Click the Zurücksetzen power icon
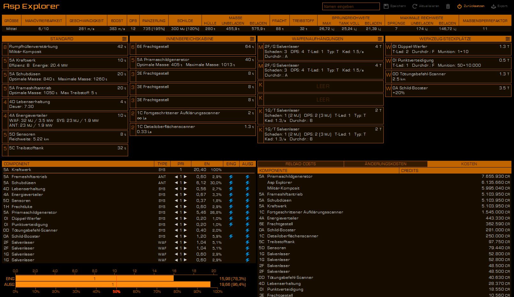This screenshot has width=514, height=297. point(459,6)
